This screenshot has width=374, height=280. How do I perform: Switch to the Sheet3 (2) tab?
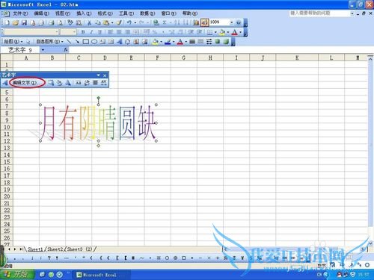[80, 249]
